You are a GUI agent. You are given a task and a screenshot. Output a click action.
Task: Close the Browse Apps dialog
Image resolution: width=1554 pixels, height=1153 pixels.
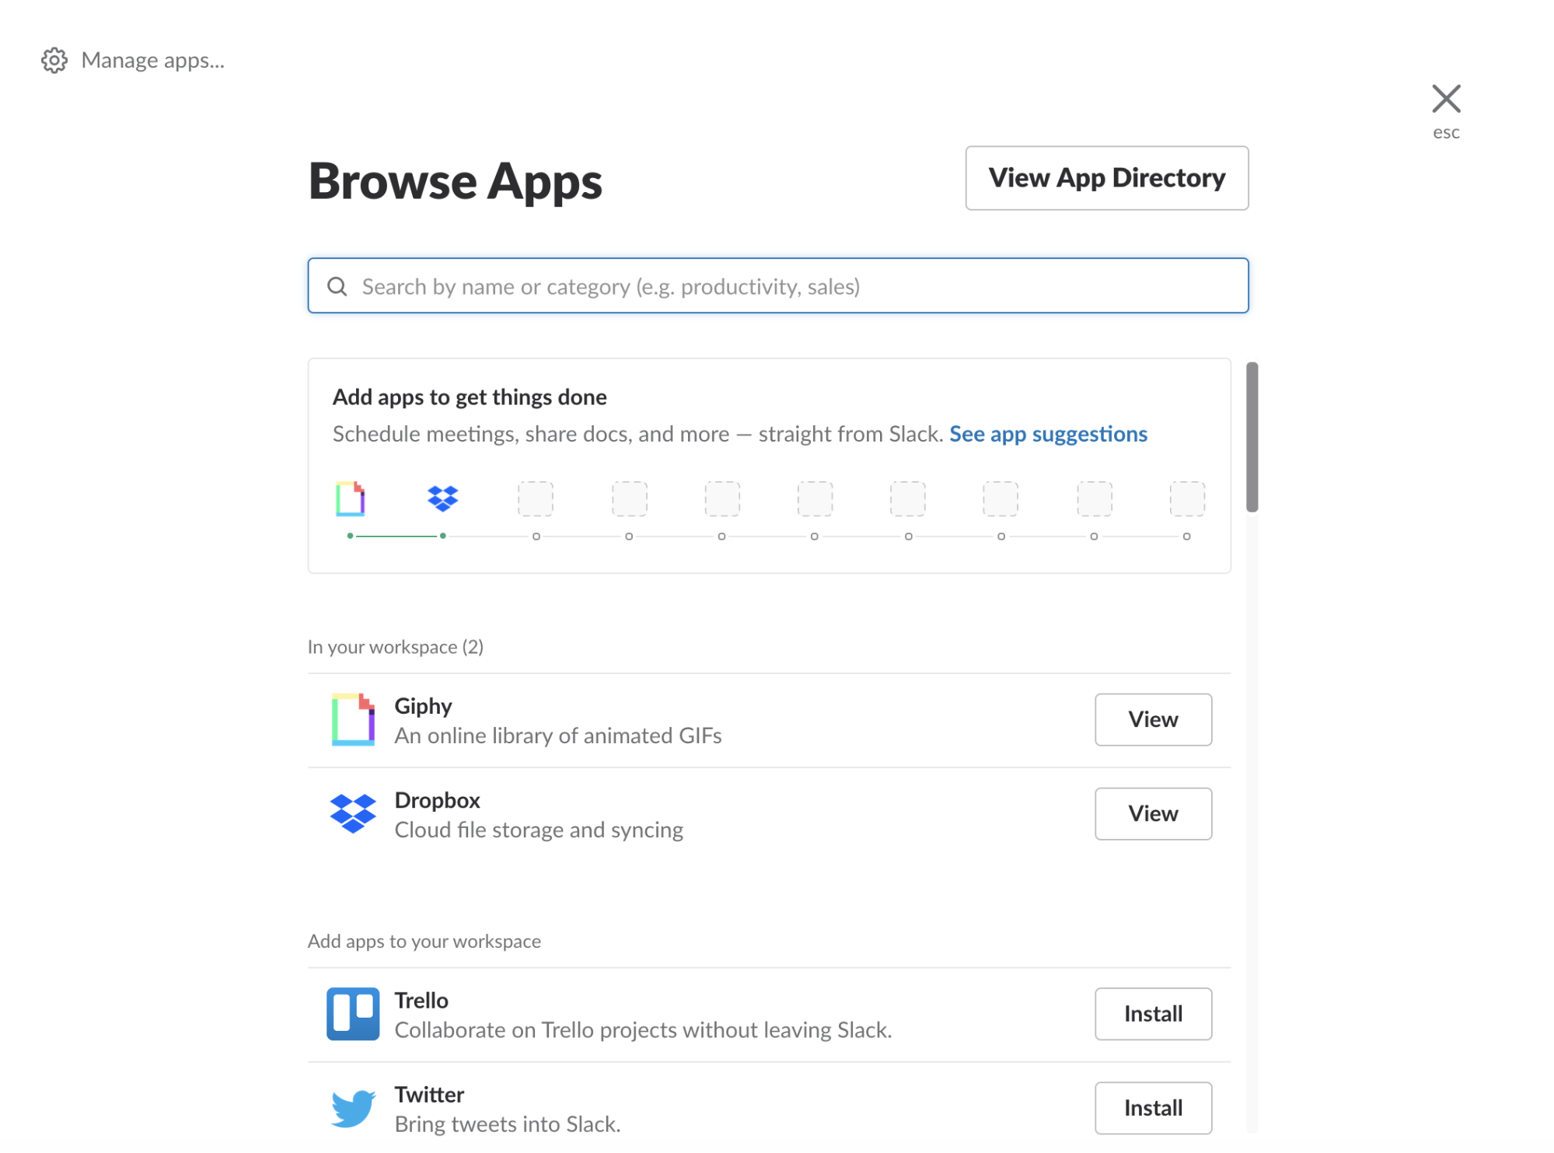(1445, 100)
